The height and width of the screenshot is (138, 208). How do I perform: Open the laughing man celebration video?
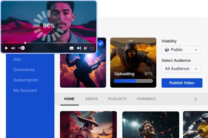click(151, 125)
